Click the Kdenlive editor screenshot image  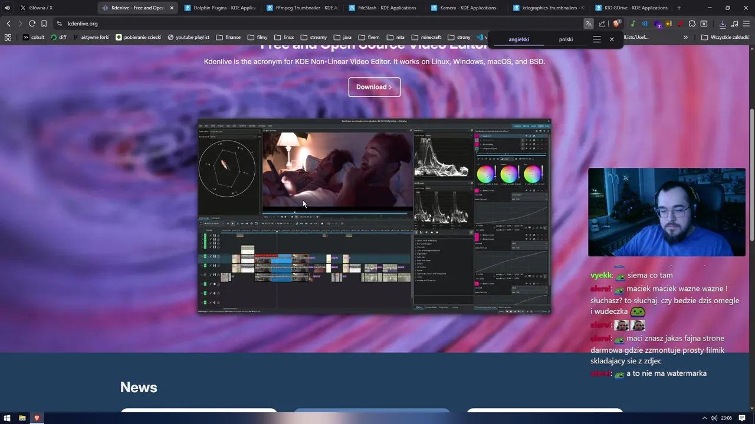[x=375, y=216]
